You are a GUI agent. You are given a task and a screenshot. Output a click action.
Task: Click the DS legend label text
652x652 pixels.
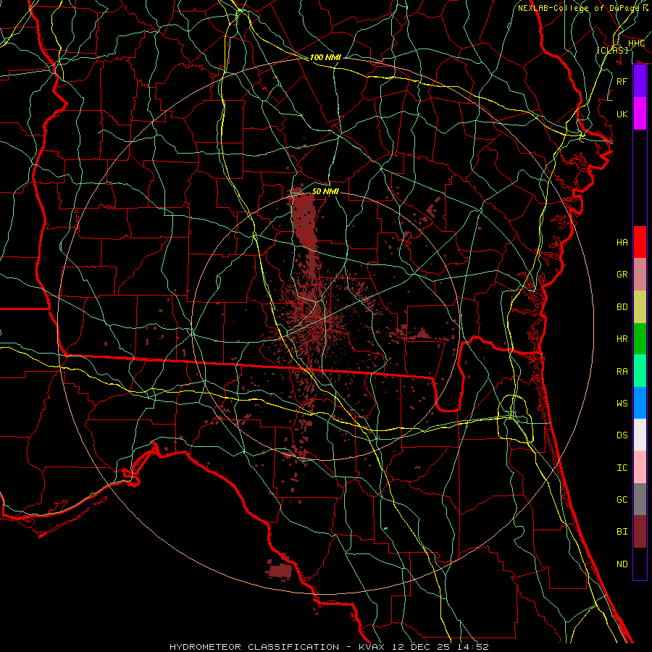click(x=622, y=435)
